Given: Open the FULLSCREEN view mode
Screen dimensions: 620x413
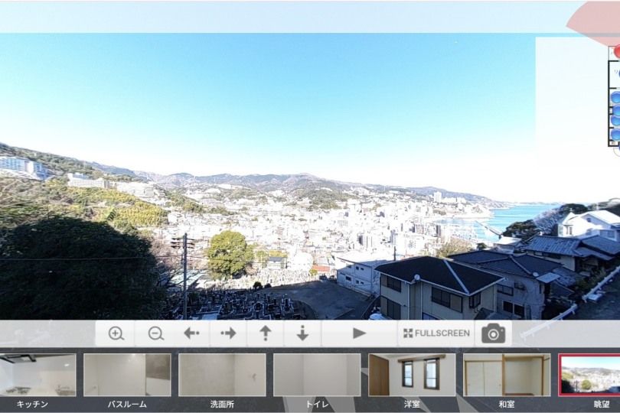Looking at the screenshot, I should pos(436,333).
